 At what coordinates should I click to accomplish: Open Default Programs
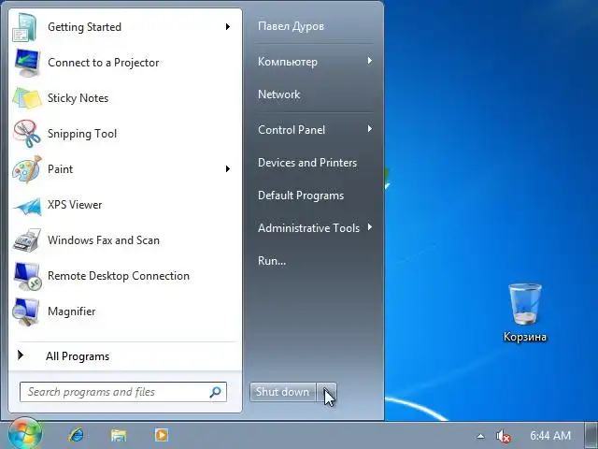[301, 196]
